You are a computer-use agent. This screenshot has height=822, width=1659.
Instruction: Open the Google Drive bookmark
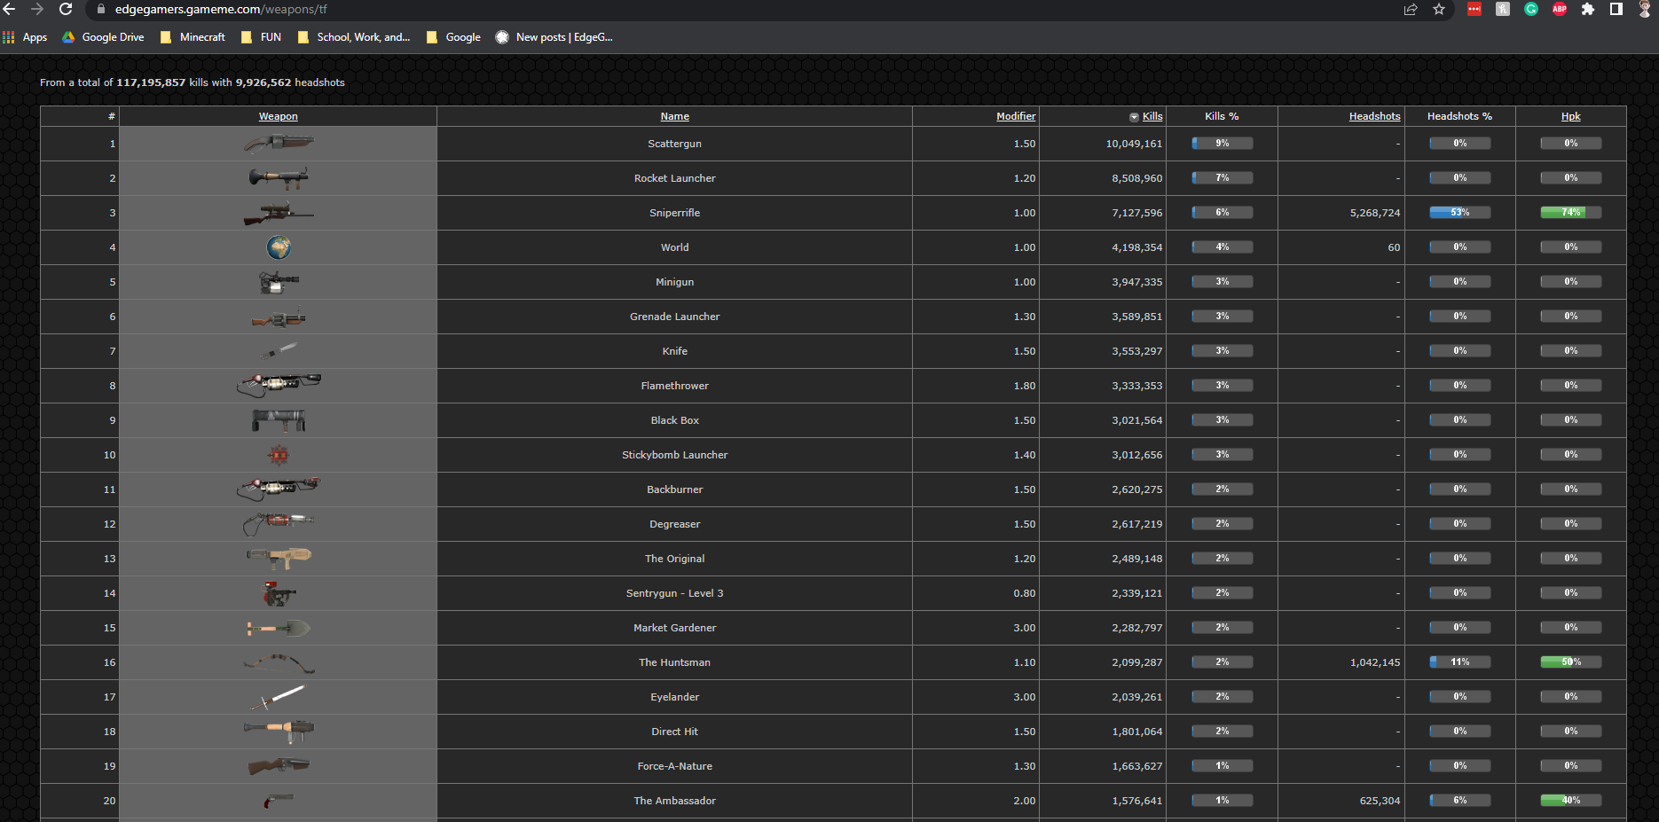coord(103,37)
